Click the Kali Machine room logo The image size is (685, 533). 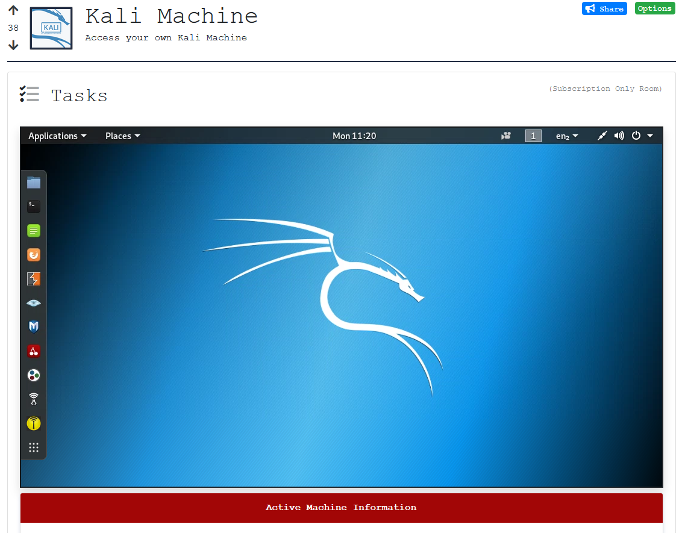point(51,28)
